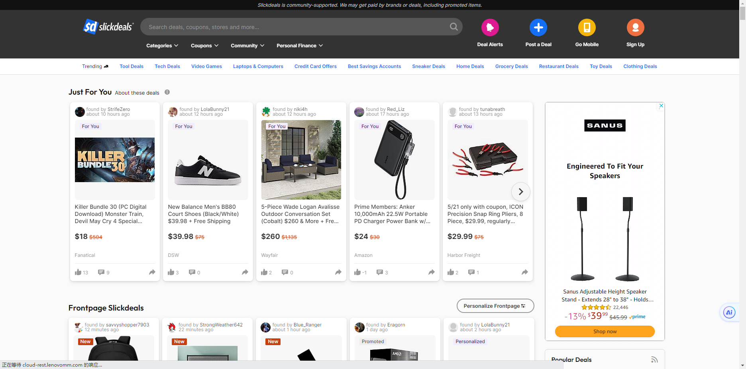Open comments on Anker power bank deal
The image size is (746, 369).
coord(380,272)
